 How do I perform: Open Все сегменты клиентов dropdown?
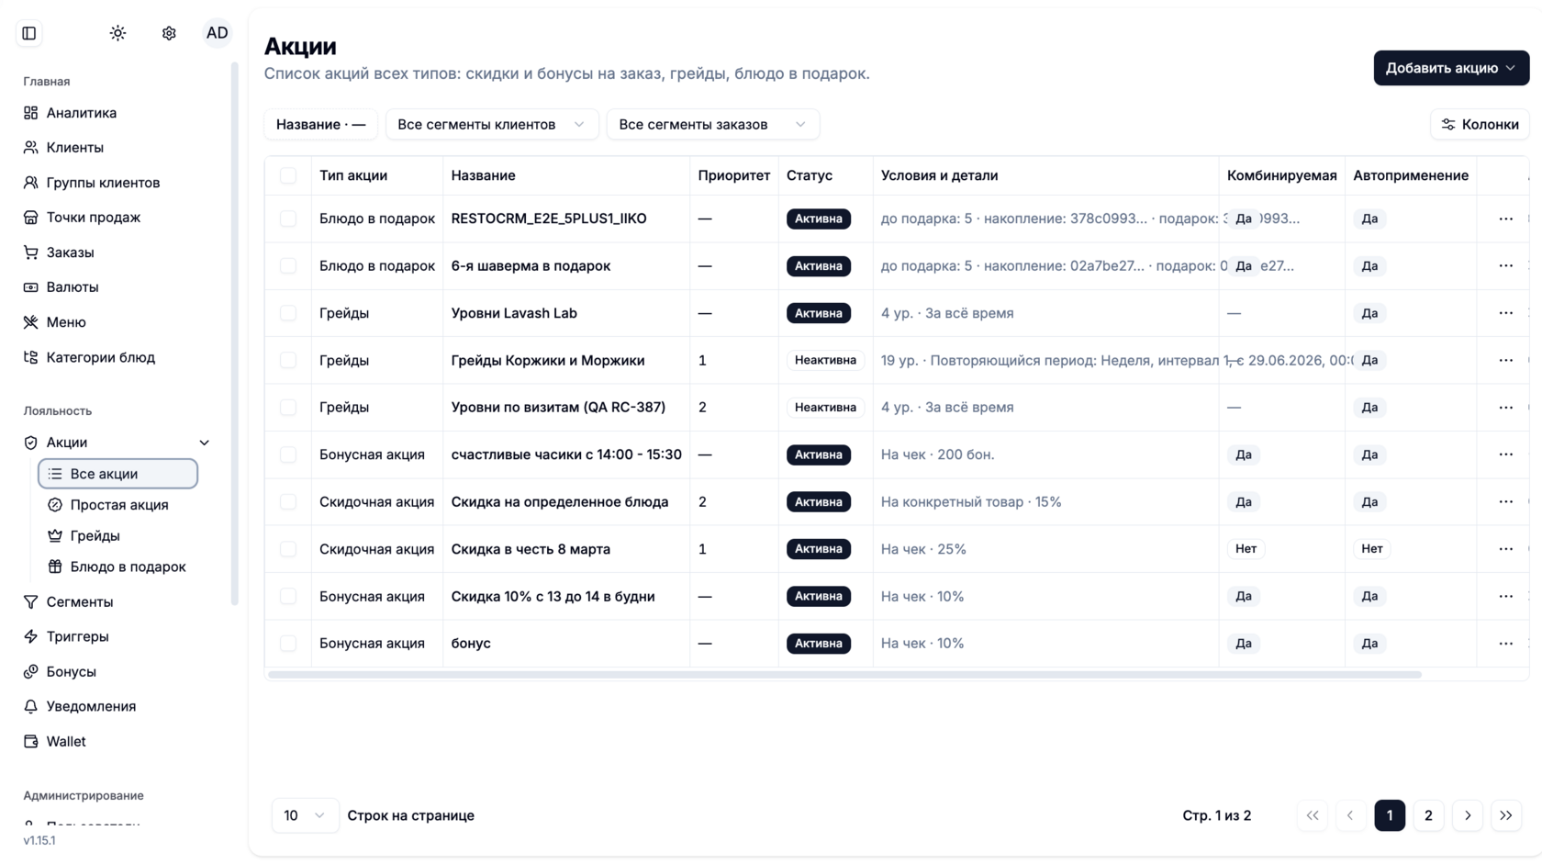[x=492, y=125]
